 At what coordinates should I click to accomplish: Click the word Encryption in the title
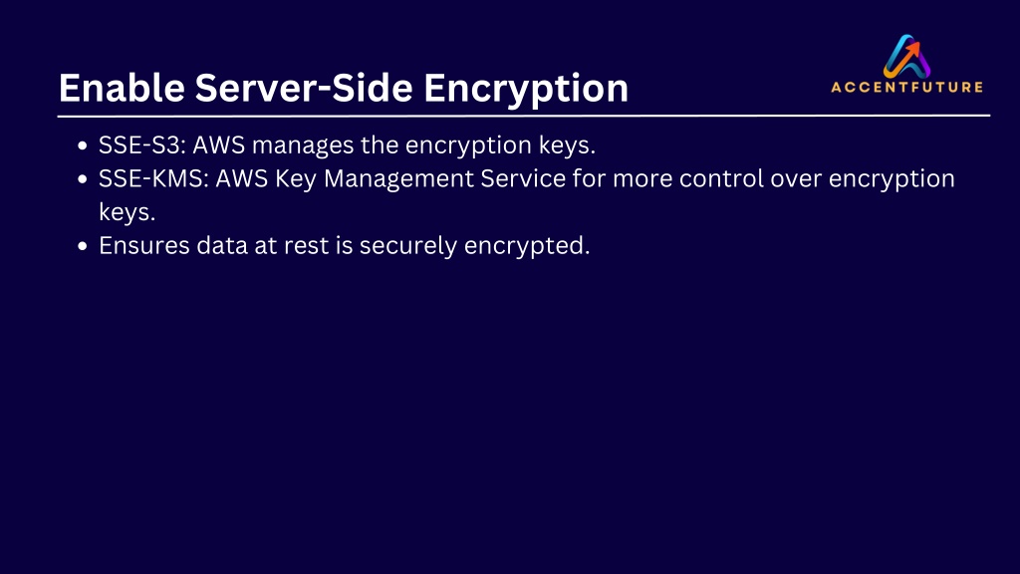click(x=526, y=89)
